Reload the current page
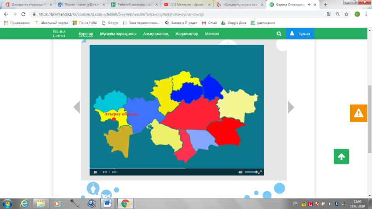The height and width of the screenshot is (209, 372). tap(23, 14)
